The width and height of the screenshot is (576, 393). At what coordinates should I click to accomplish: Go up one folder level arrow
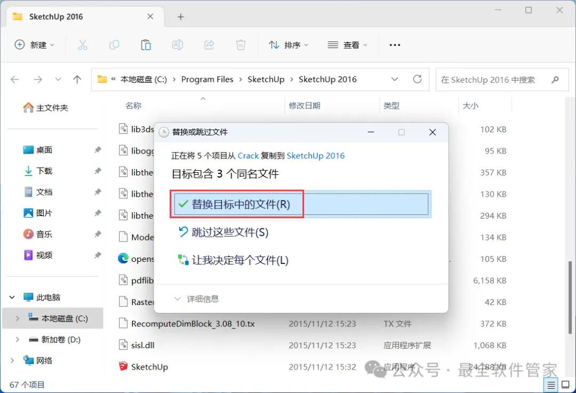pyautogui.click(x=77, y=79)
